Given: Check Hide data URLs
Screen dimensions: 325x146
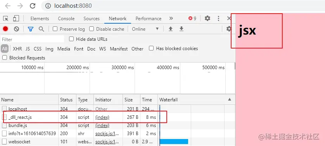Looking at the screenshot, I should coord(71,39).
